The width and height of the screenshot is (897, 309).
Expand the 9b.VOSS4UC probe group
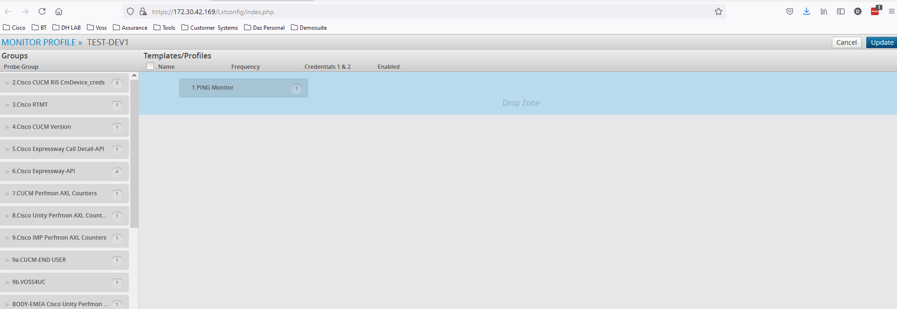pos(8,282)
